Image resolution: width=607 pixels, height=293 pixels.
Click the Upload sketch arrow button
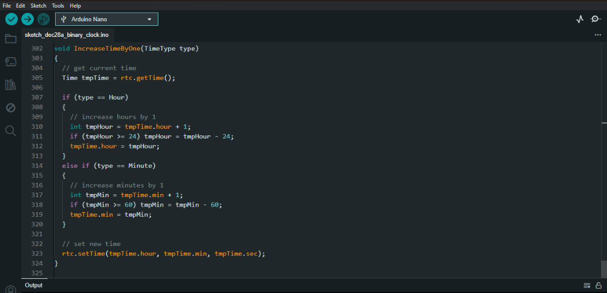click(x=27, y=19)
